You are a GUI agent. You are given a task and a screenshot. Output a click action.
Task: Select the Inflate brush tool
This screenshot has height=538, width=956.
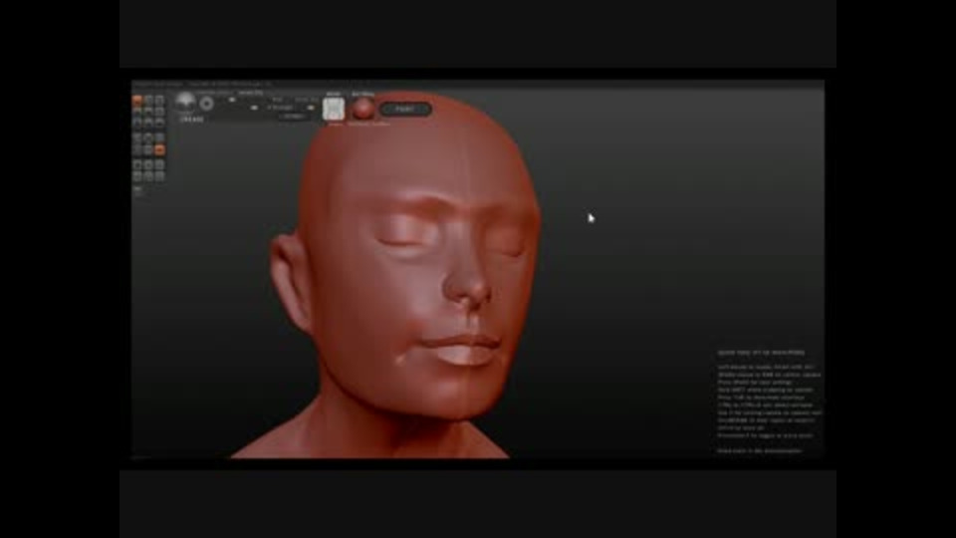pyautogui.click(x=137, y=123)
